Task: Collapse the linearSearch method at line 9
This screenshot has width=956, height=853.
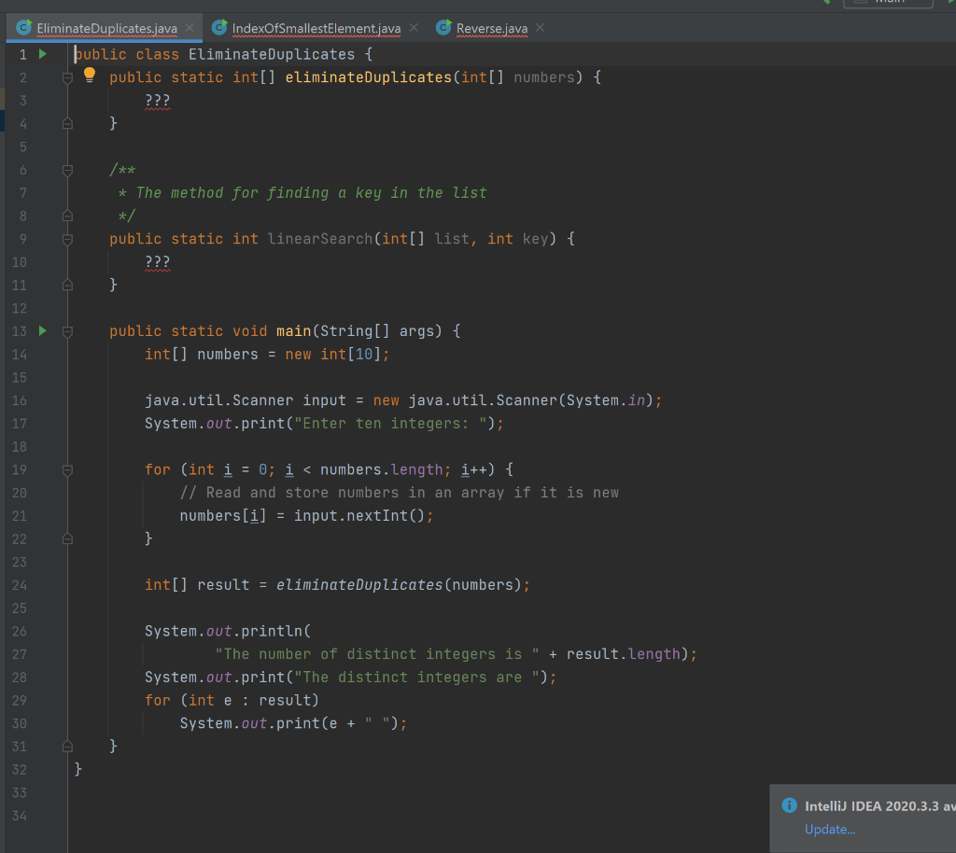Action: 67,240
